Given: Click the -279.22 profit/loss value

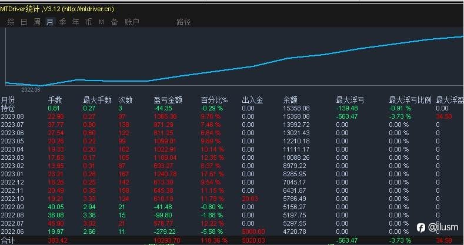Looking at the screenshot, I should [x=165, y=231].
